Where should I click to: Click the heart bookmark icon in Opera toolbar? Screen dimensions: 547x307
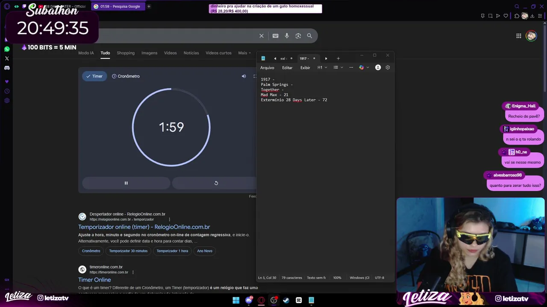506,16
